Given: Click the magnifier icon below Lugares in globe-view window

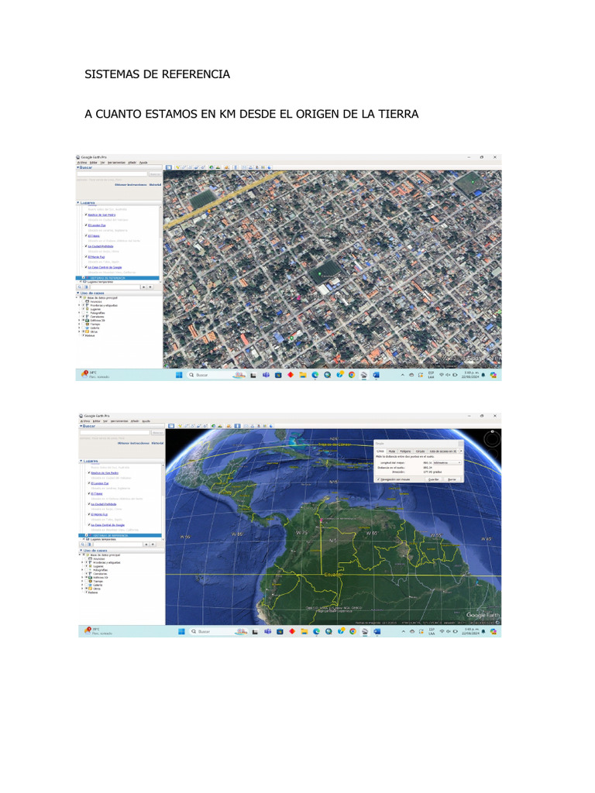Looking at the screenshot, I should click(82, 544).
